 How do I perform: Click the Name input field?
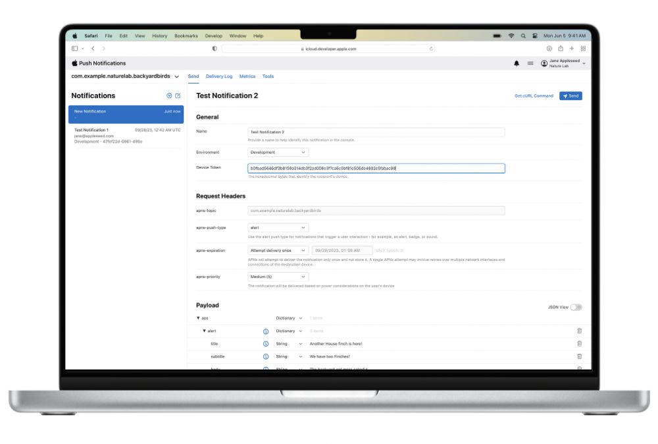coord(376,132)
